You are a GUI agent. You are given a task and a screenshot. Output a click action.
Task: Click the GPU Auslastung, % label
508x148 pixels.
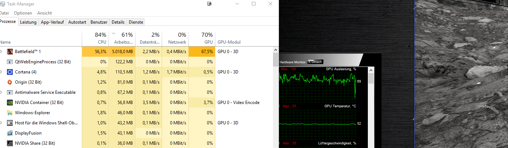point(341,69)
